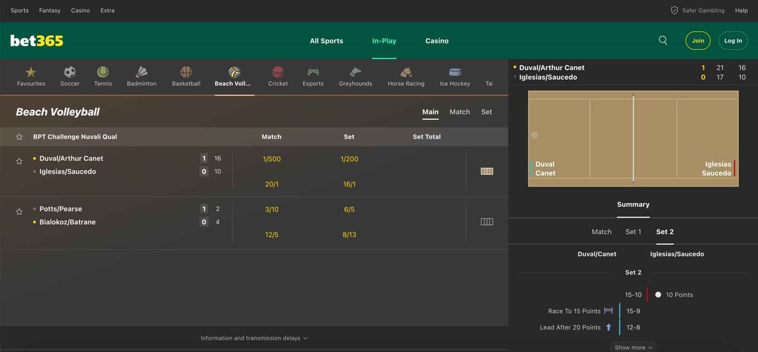
Task: Select the Horse Racing icon
Action: click(406, 72)
